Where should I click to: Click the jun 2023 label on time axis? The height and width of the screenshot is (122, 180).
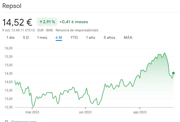tap(86, 112)
